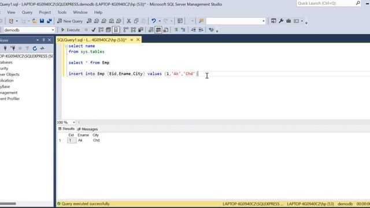The width and height of the screenshot is (370, 208).
Task: Toggle auto-hide pin on Object Explorer panel
Action: click(44, 40)
